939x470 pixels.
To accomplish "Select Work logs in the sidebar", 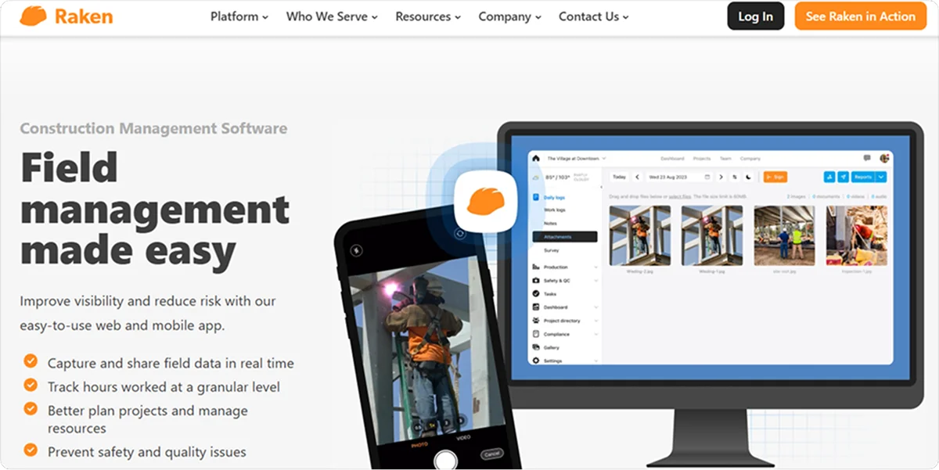I will click(x=555, y=210).
